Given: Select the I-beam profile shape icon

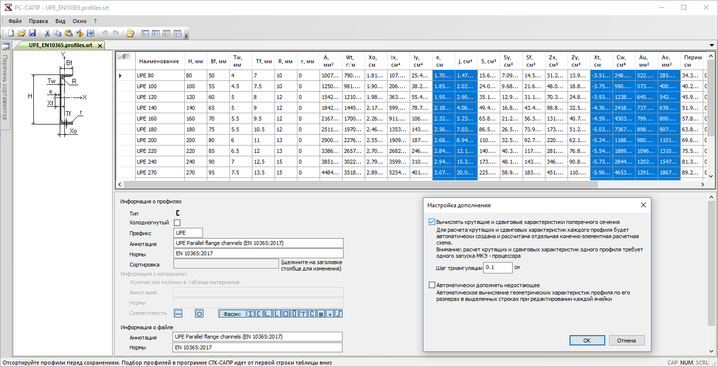Looking at the screenshot, I should tap(251, 314).
